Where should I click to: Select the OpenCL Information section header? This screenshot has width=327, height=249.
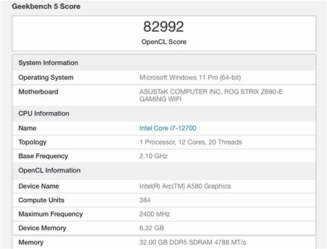[50, 171]
